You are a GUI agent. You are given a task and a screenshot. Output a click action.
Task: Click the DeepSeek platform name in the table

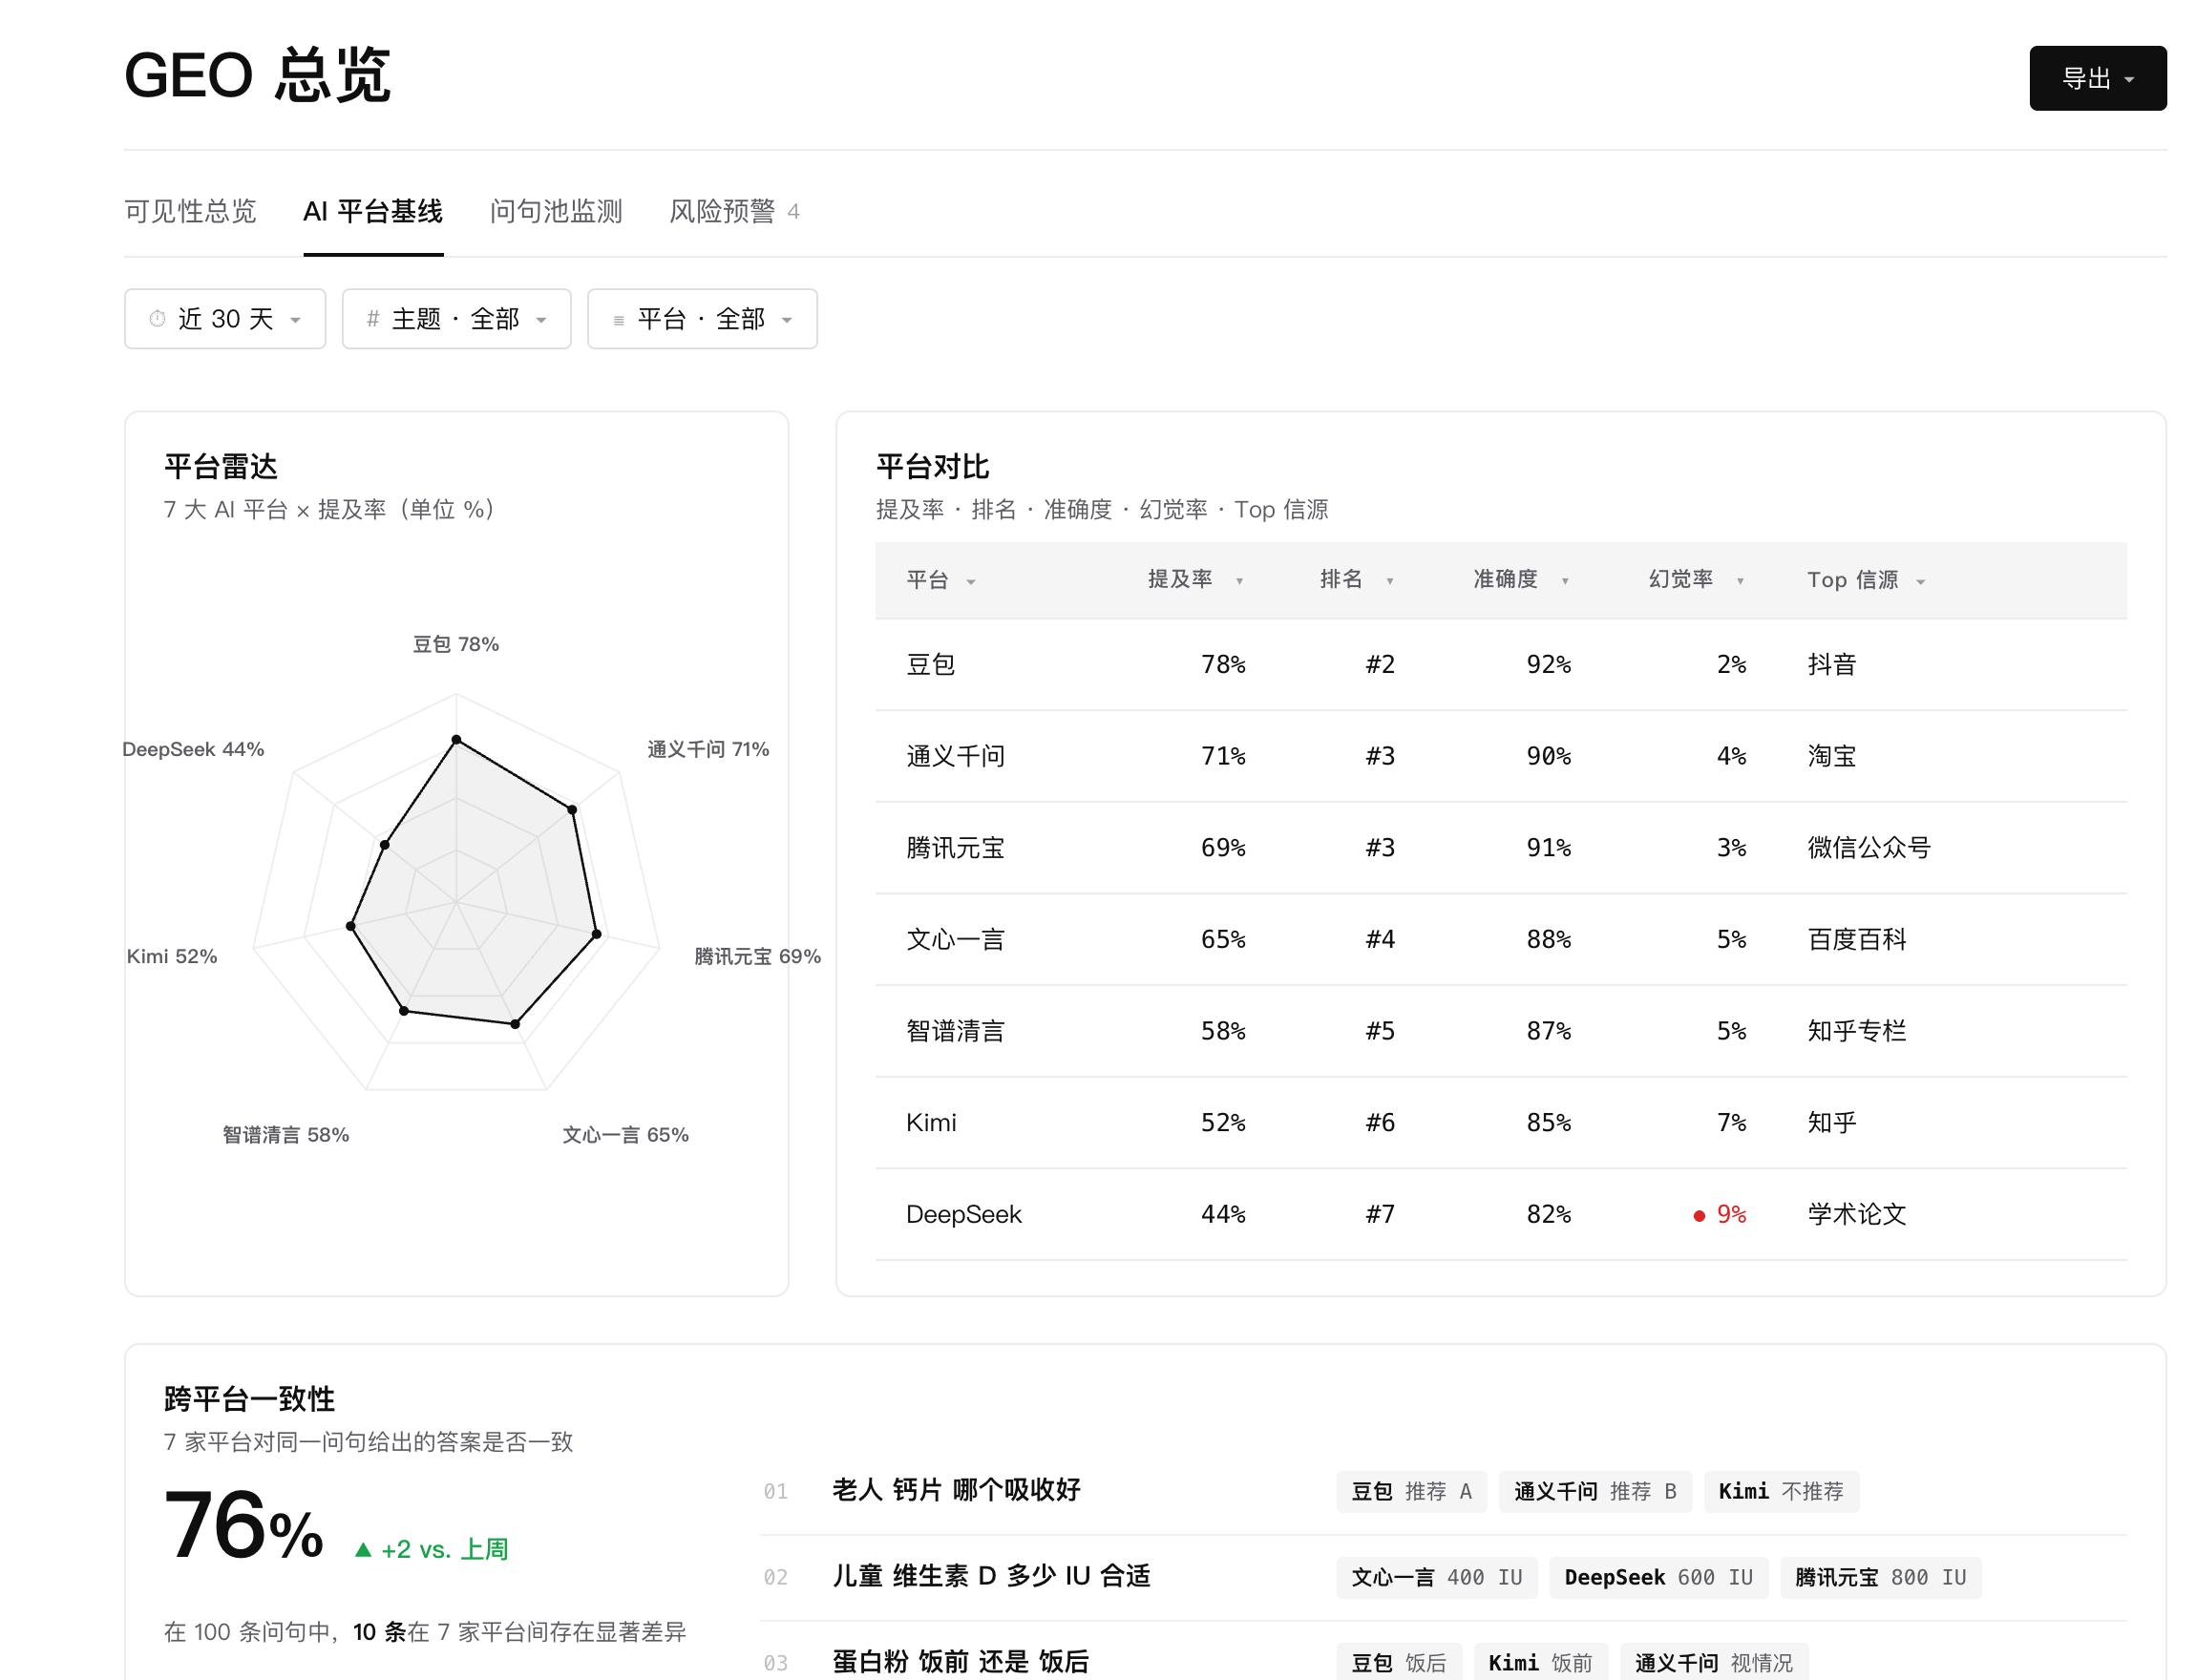point(963,1214)
